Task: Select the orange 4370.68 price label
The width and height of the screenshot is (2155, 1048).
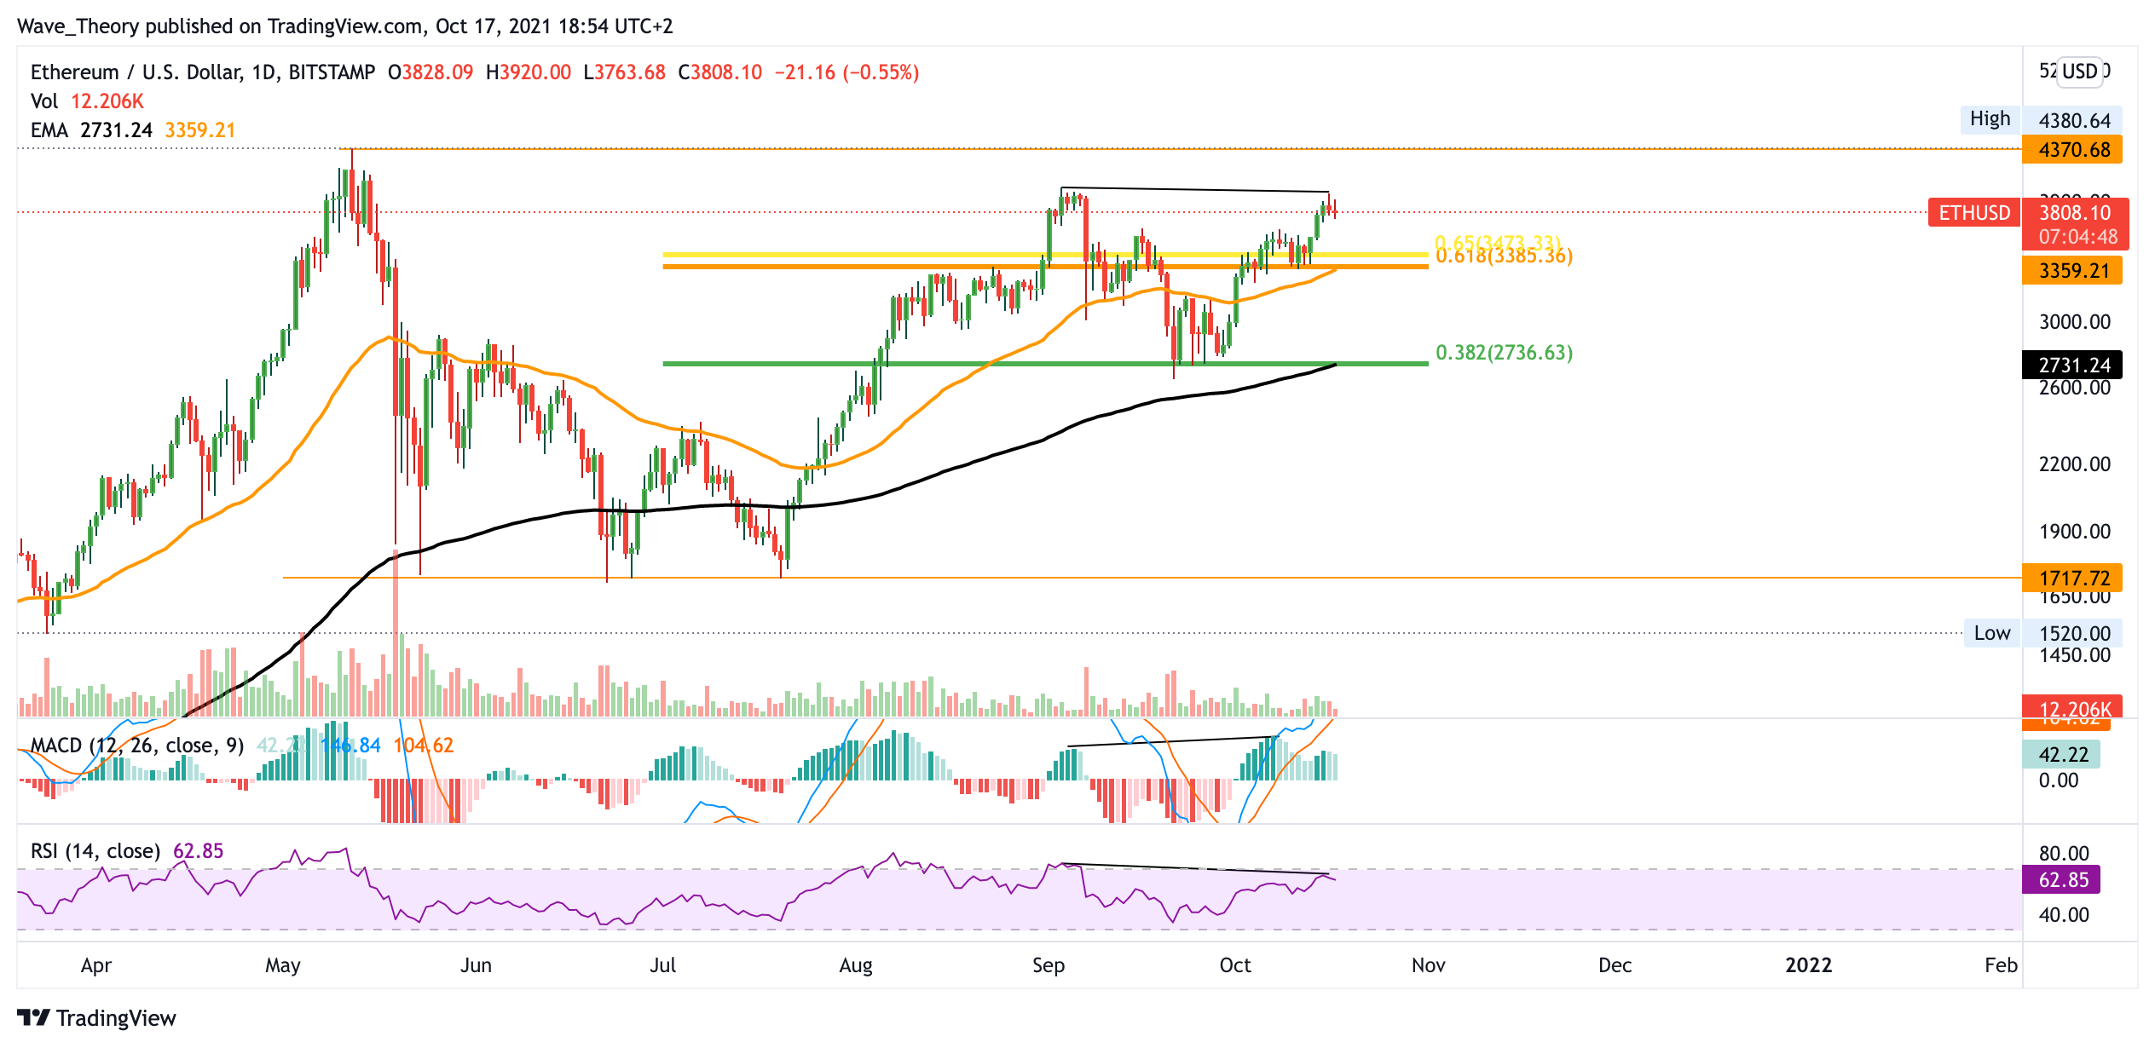Action: tap(2073, 150)
